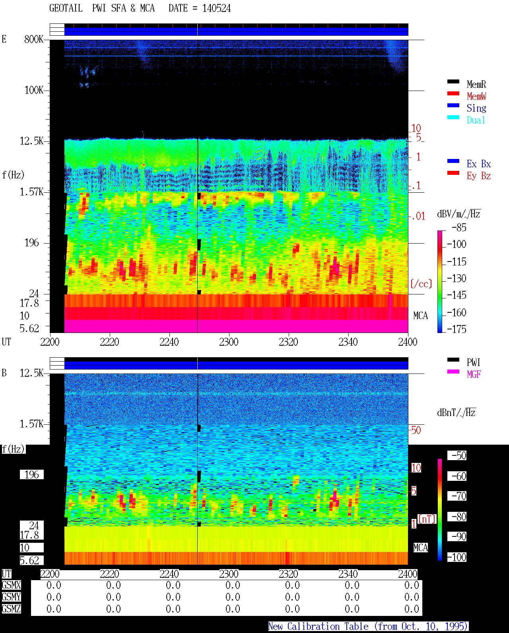This screenshot has height=633, width=509.
Task: Click the dBV/m color scale bar
Action: click(440, 281)
